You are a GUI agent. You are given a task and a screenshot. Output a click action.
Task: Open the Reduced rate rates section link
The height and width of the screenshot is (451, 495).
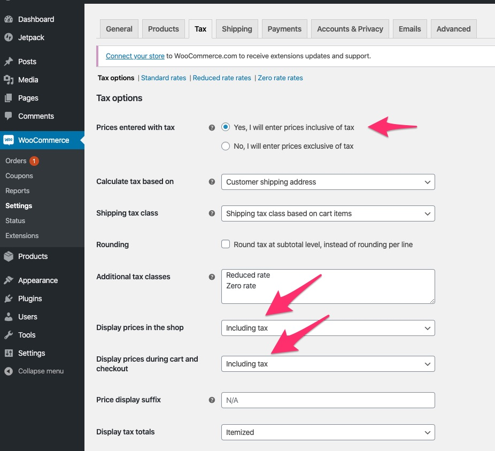pyautogui.click(x=222, y=78)
